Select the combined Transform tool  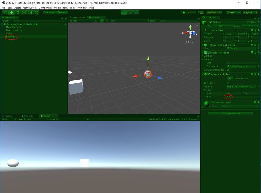[36, 13]
